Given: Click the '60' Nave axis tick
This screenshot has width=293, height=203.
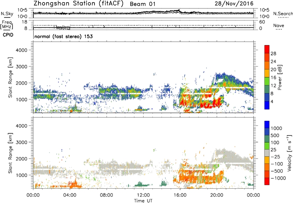Looking at the screenshot, I should point(262,22).
